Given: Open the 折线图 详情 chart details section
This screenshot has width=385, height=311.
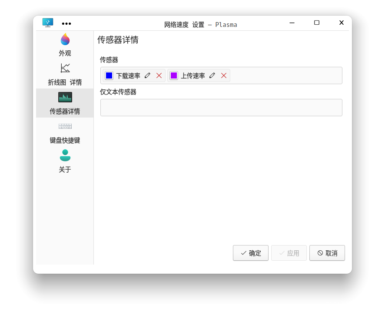Looking at the screenshot, I should point(65,74).
